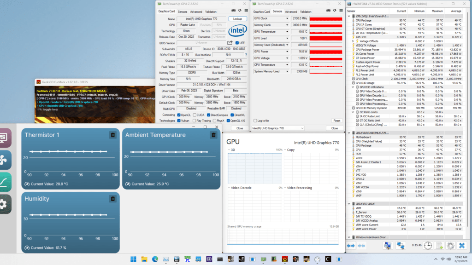Open GPU Temperature sensor dropdown
This screenshot has width=472, height=265.
click(287, 32)
